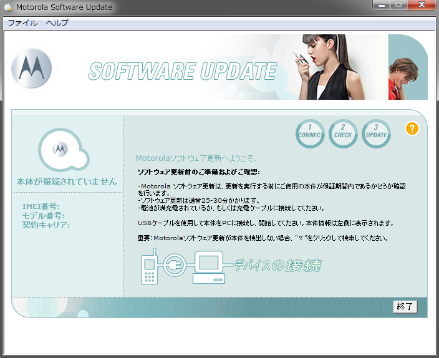Click the Motorola logo in the banner

click(x=31, y=67)
